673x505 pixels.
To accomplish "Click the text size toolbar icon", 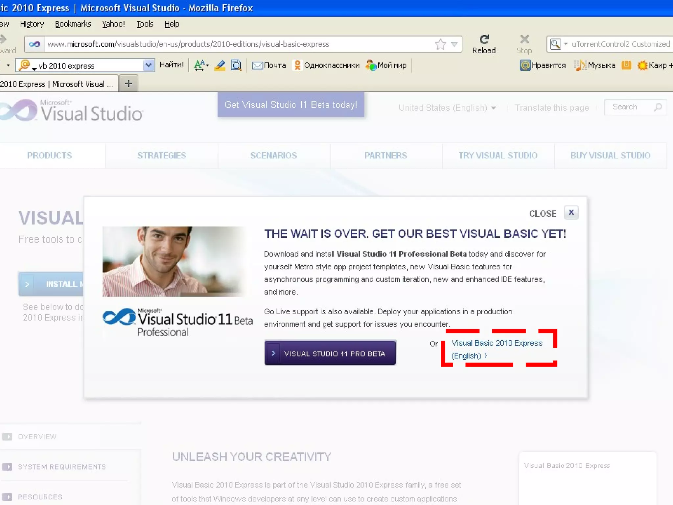I will pyautogui.click(x=200, y=65).
